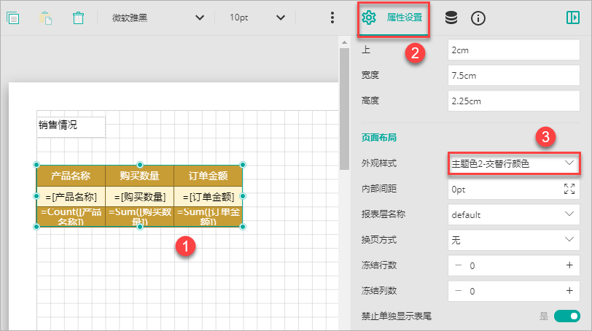Increase 冻结列数 with plus button

tap(569, 291)
